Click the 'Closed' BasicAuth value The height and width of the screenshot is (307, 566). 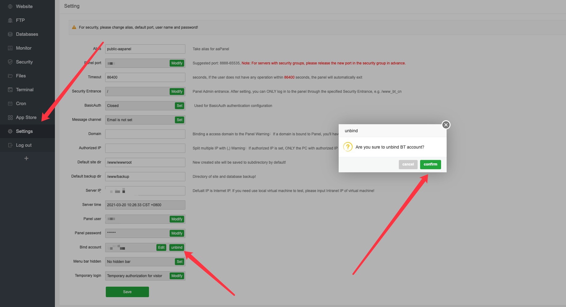click(113, 106)
